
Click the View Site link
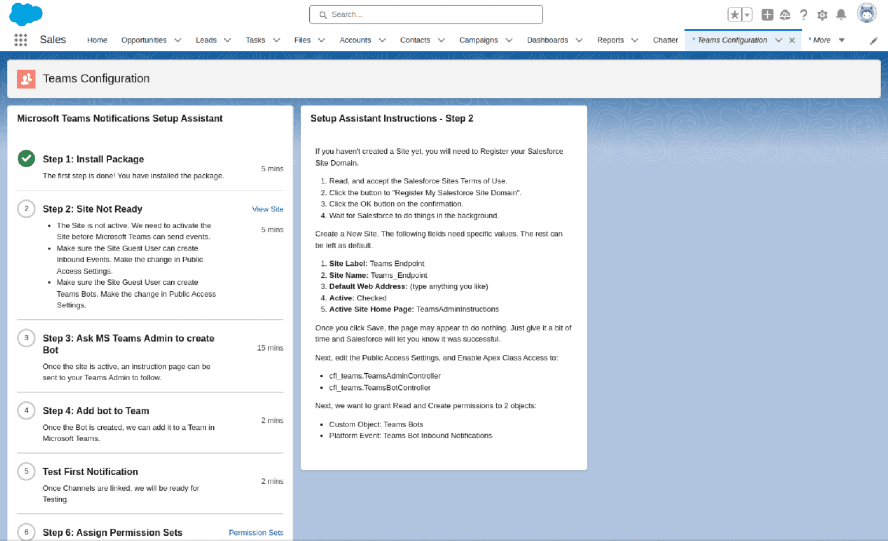tap(268, 209)
